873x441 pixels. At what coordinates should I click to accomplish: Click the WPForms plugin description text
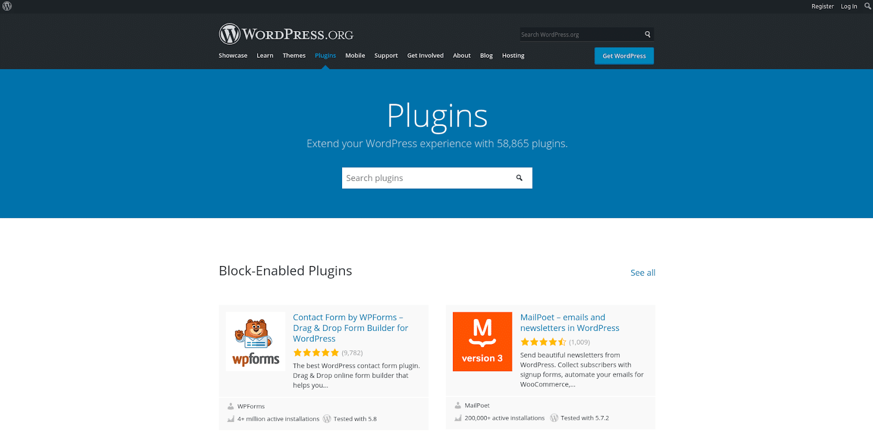pos(356,376)
